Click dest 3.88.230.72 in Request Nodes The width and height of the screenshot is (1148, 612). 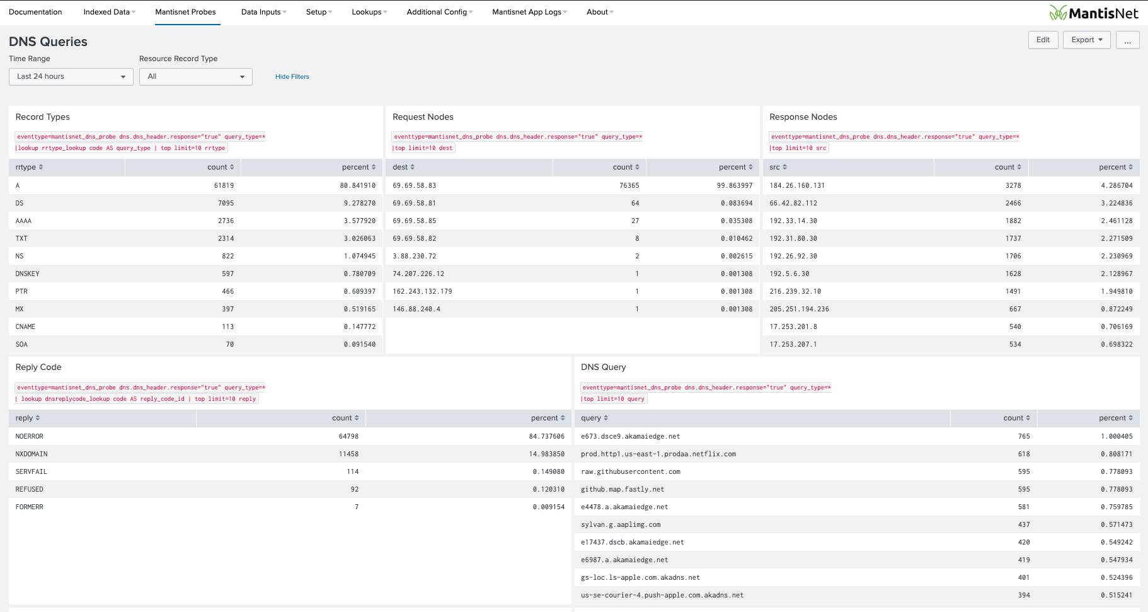coord(414,256)
